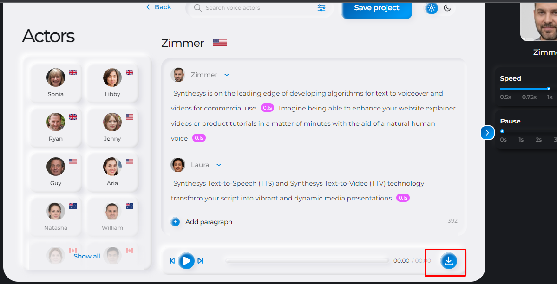The height and width of the screenshot is (284, 557).
Task: Click Laura's avatar in the second paragraph
Action: (x=177, y=165)
